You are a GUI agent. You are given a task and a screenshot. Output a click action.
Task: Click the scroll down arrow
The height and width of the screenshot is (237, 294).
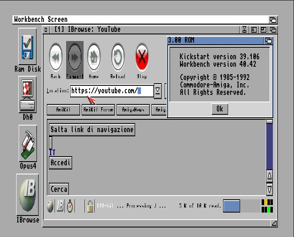(270, 189)
